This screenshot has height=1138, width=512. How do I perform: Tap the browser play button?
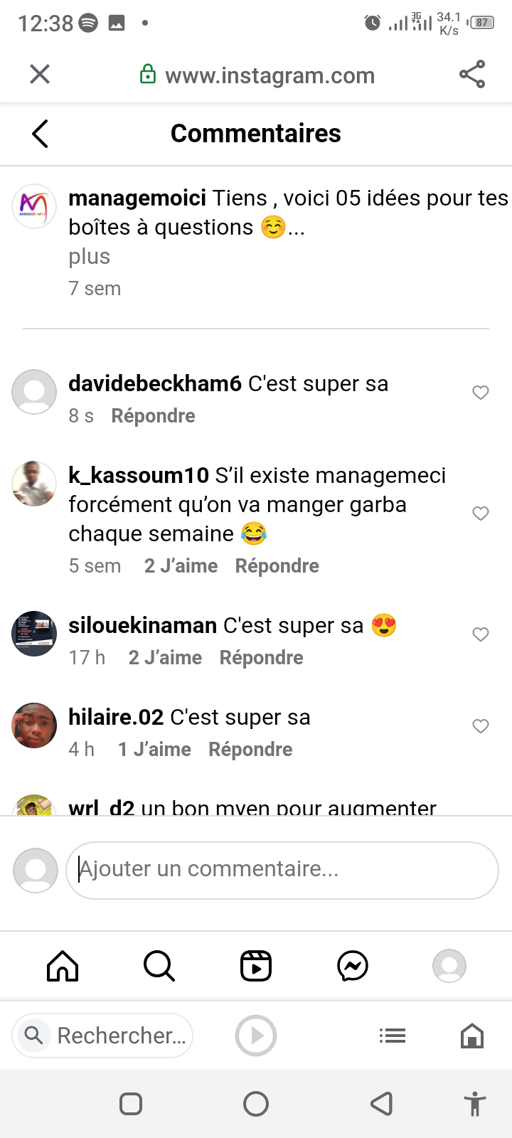[x=256, y=1036]
